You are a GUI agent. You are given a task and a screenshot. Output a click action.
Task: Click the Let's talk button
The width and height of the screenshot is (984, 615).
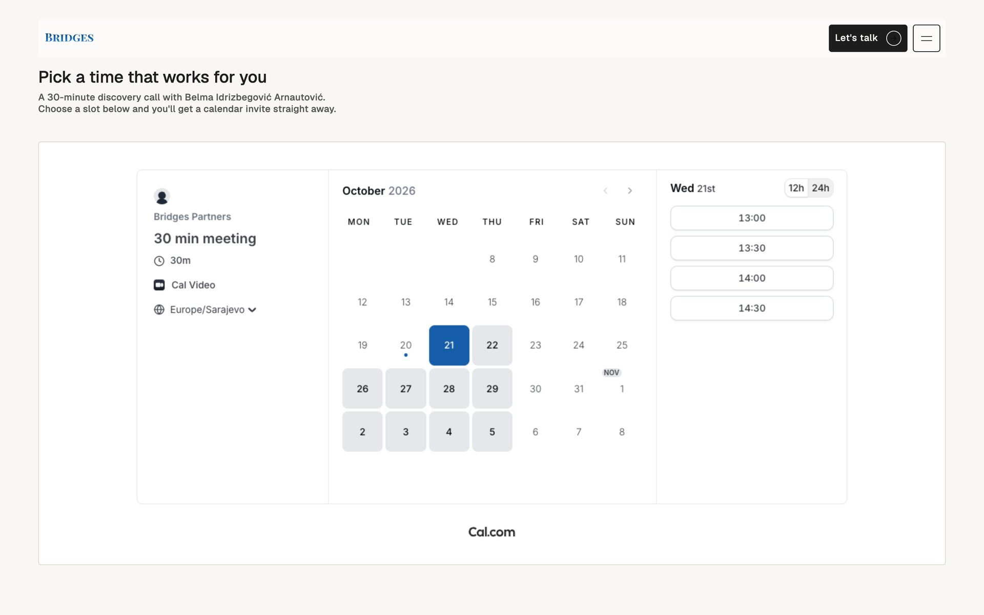pyautogui.click(x=868, y=38)
